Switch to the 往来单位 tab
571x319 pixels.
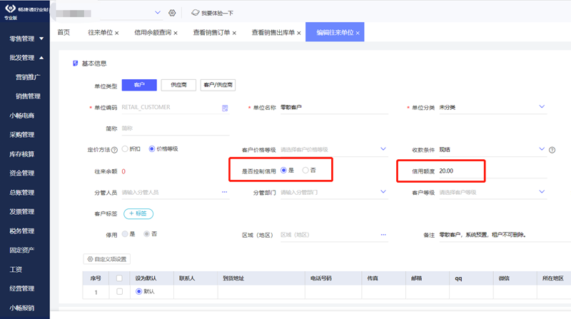click(100, 32)
